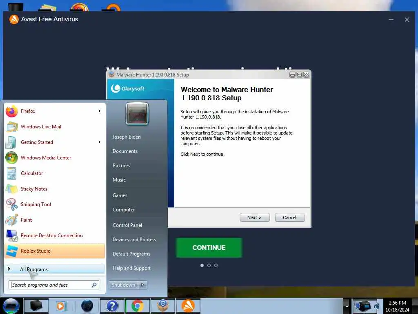418x314 pixels.
Task: Expand All Programs list
Action: click(x=55, y=269)
